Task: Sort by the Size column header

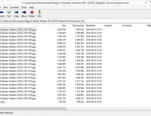Action: click(x=64, y=26)
